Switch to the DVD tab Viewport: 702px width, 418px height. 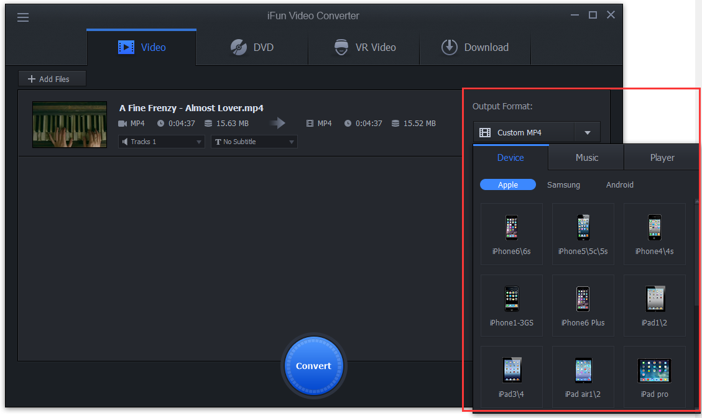(252, 47)
